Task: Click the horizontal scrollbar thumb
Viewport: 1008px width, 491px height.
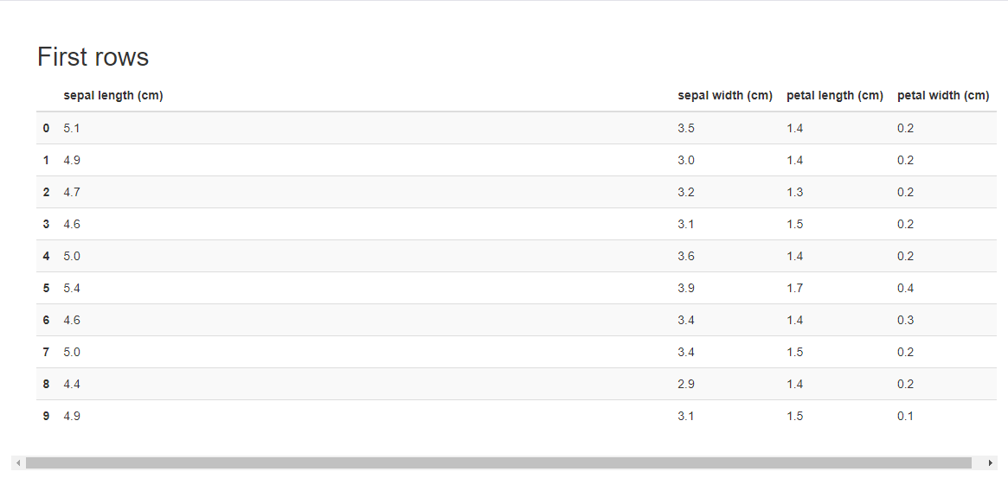Action: (498, 462)
